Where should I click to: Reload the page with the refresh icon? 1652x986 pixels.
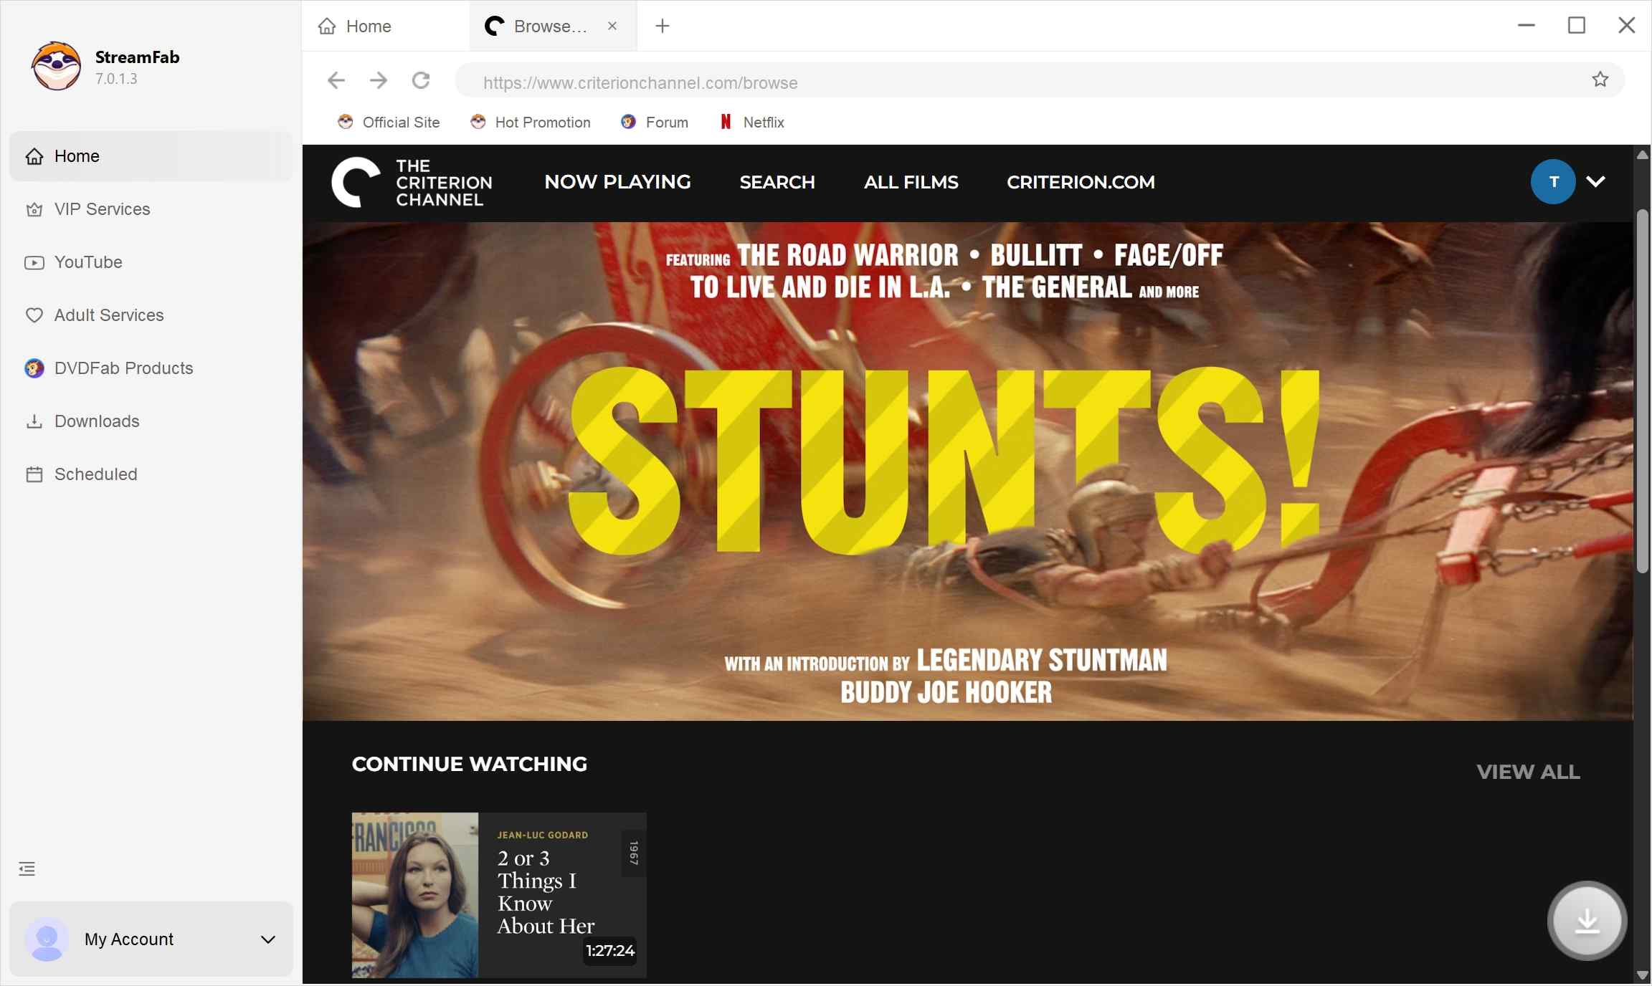(421, 80)
